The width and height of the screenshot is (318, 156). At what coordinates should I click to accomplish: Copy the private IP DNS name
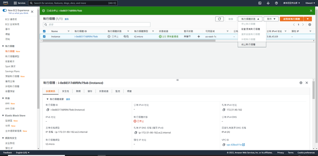(x=136, y=133)
